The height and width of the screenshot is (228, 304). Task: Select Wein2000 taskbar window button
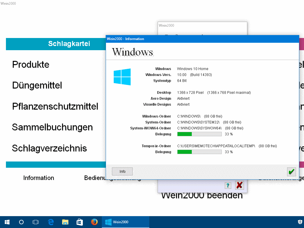[x=125, y=222]
